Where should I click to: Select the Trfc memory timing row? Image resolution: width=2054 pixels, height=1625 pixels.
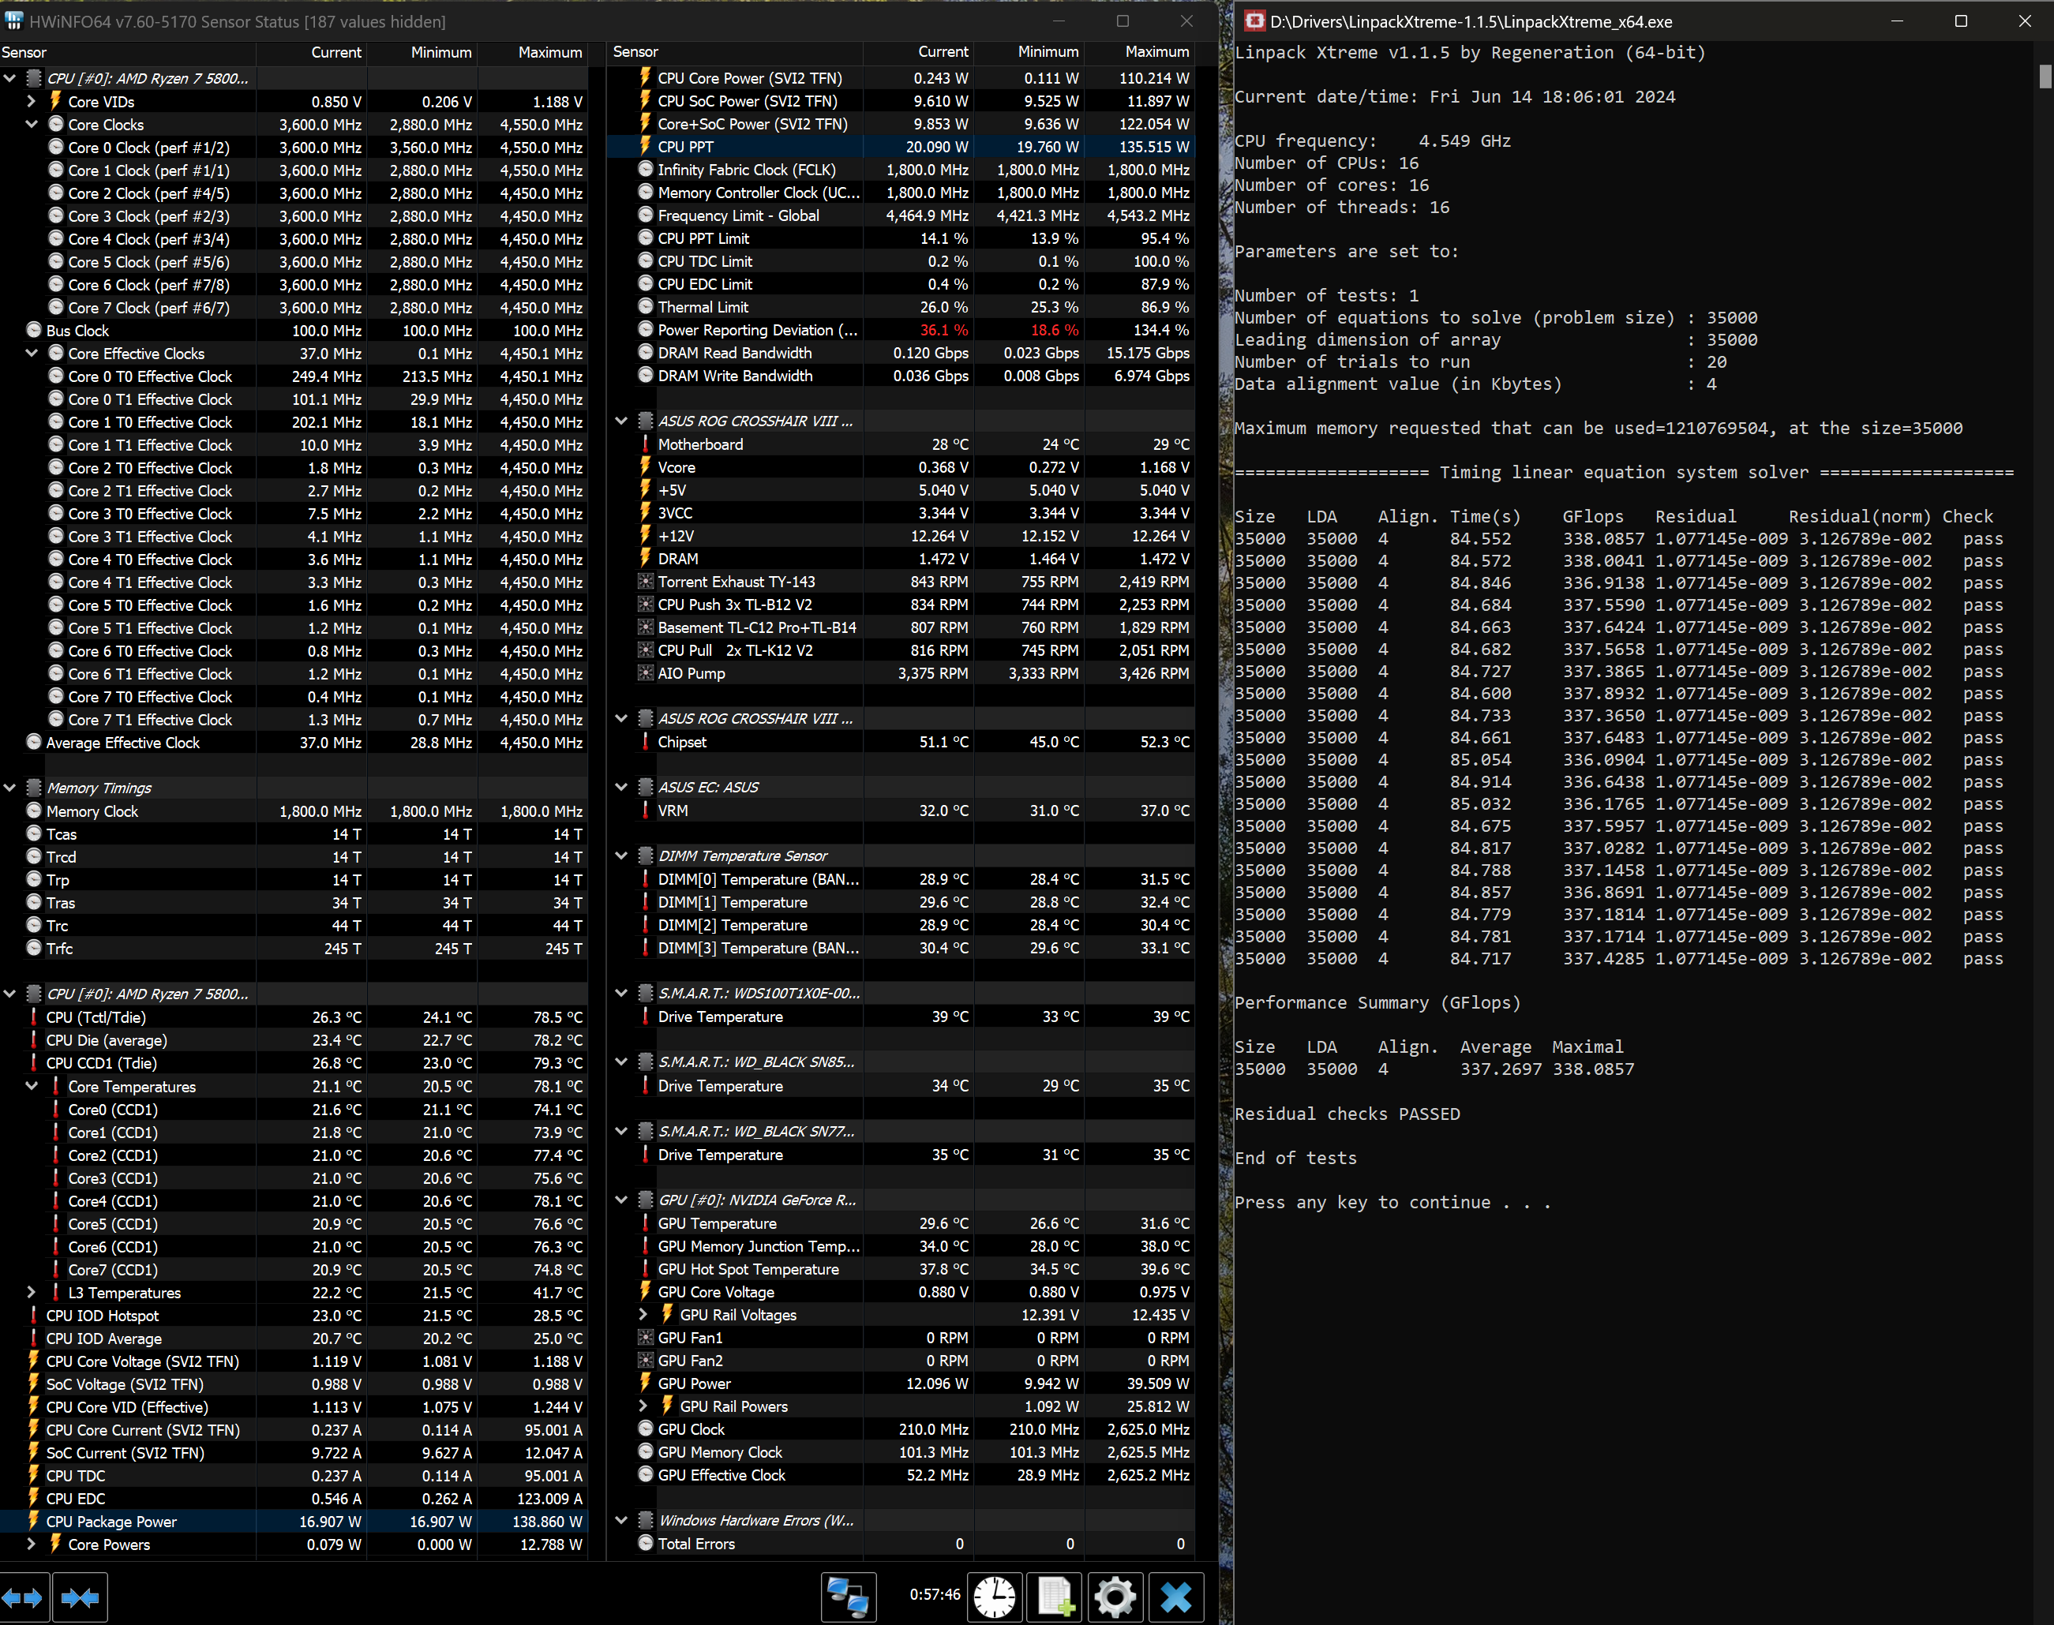pyautogui.click(x=294, y=949)
